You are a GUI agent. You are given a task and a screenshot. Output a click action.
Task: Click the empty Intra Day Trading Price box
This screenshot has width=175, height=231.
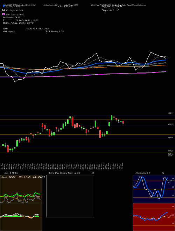click(x=70, y=196)
